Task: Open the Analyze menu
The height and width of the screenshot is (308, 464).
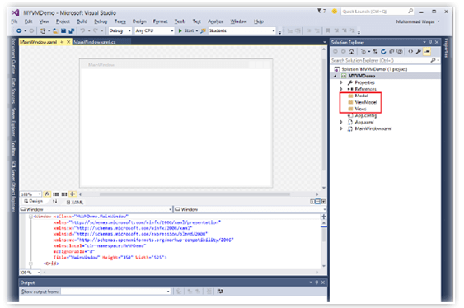Action: pos(215,21)
